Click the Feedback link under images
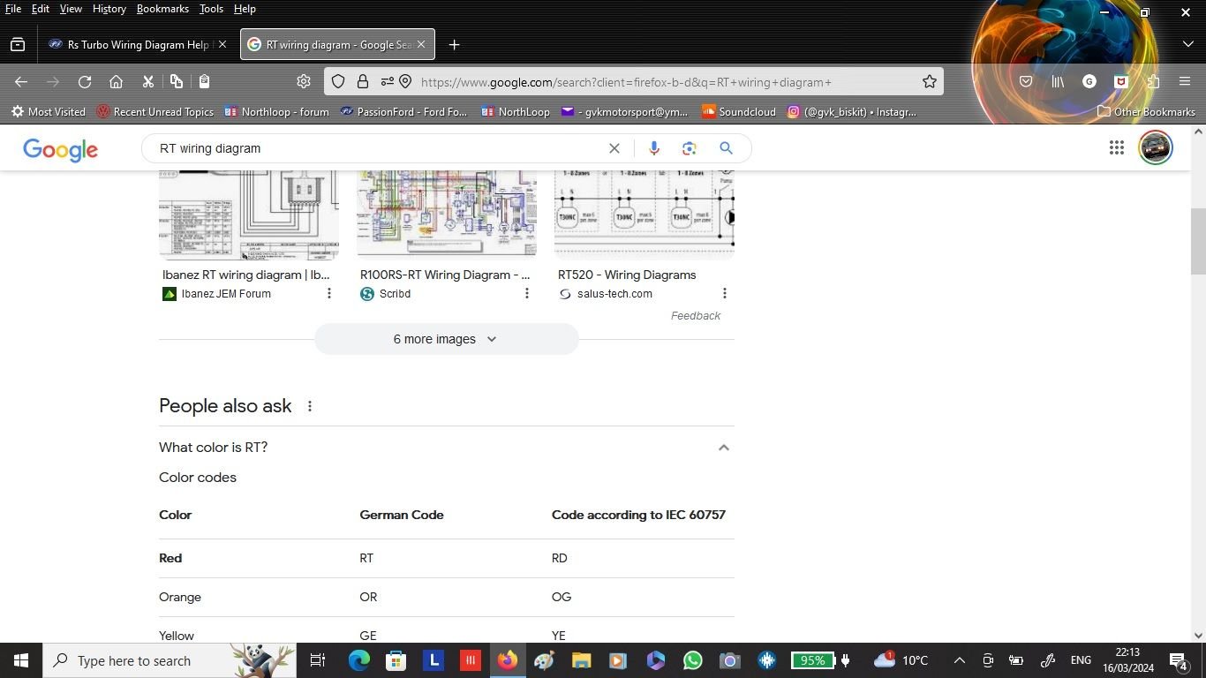 pyautogui.click(x=695, y=316)
